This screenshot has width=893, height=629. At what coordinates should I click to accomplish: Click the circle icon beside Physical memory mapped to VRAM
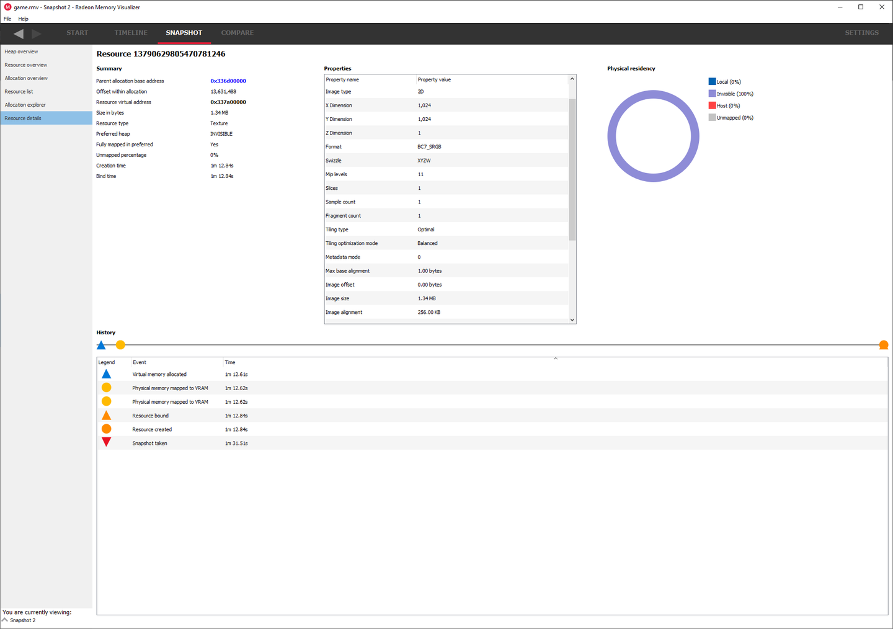pyautogui.click(x=106, y=387)
